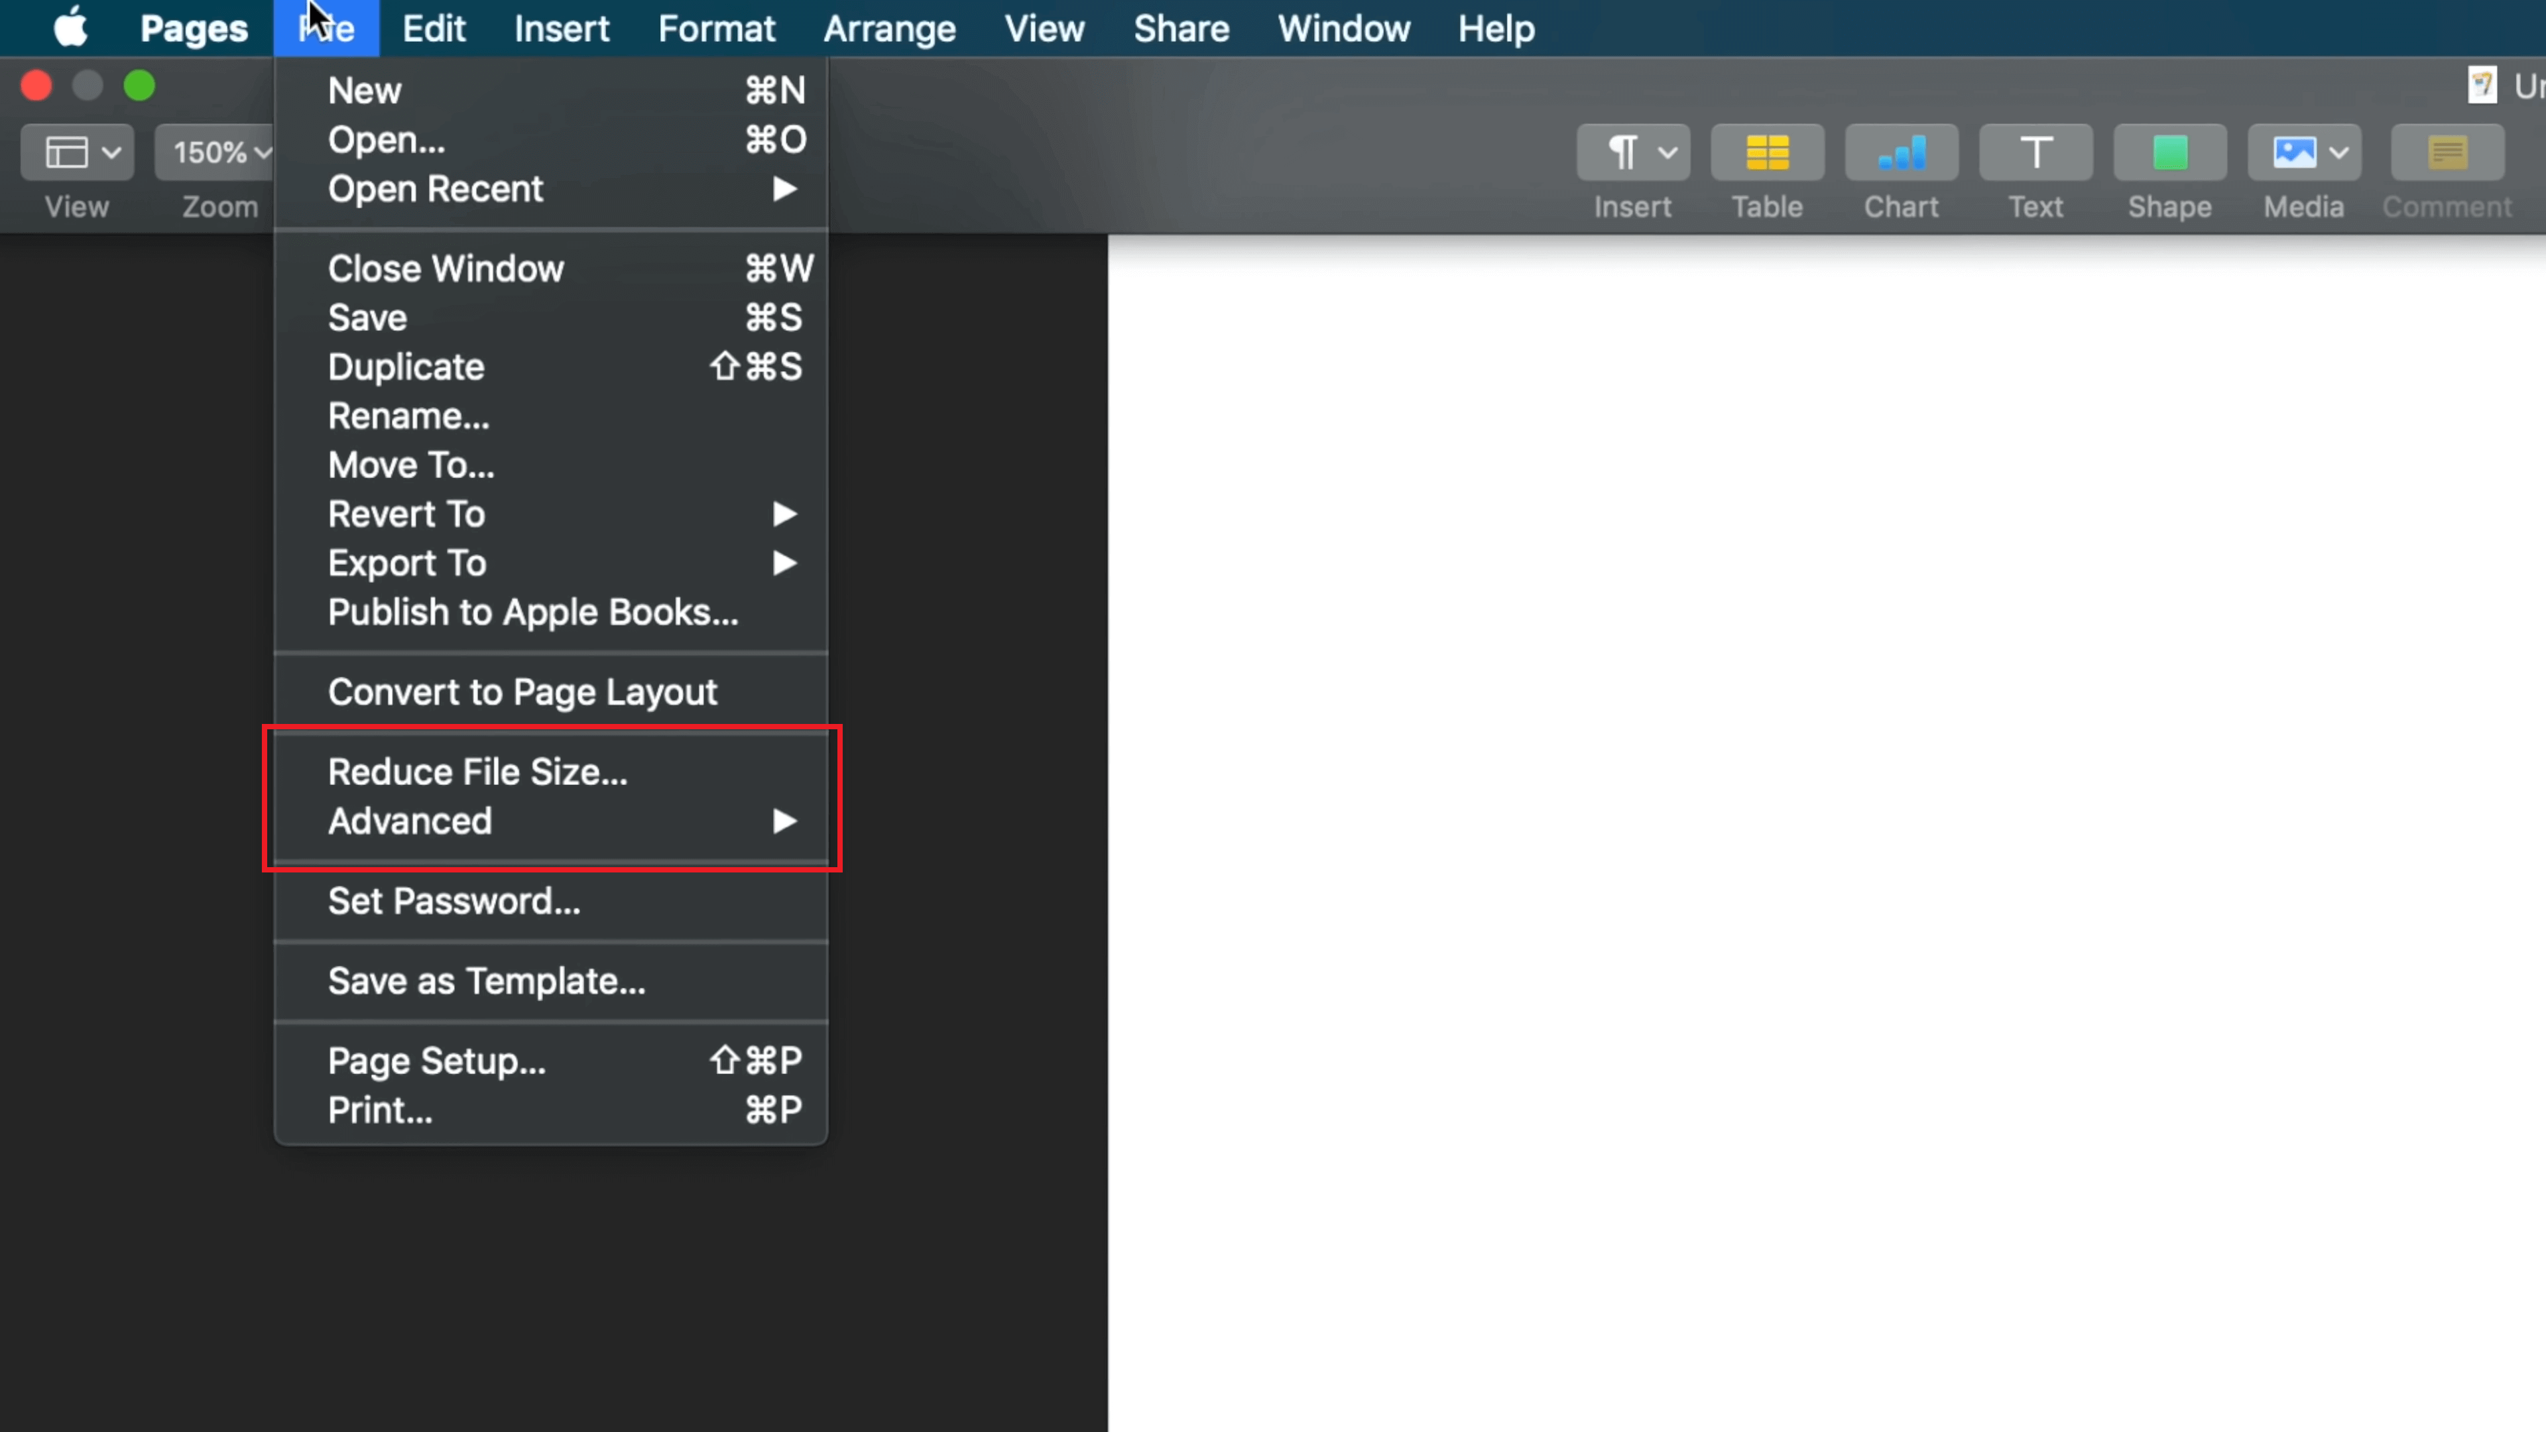Expand the Revert To submenu

coord(785,514)
